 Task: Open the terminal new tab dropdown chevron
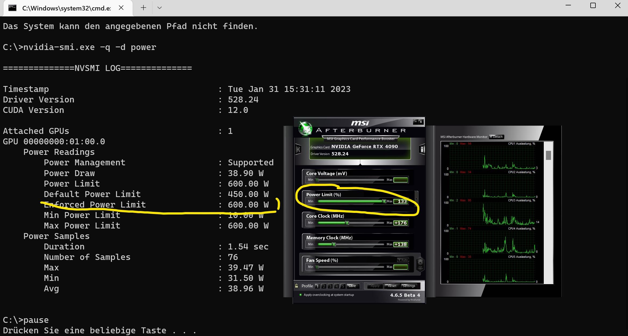tap(159, 8)
